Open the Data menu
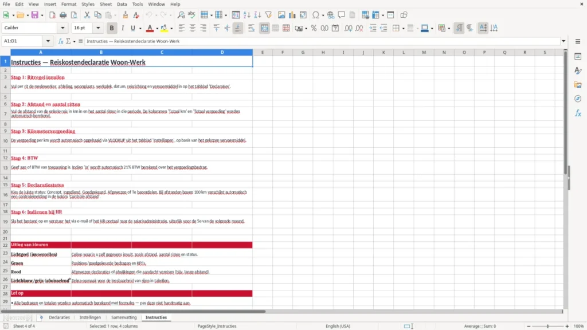The image size is (587, 330). click(122, 4)
